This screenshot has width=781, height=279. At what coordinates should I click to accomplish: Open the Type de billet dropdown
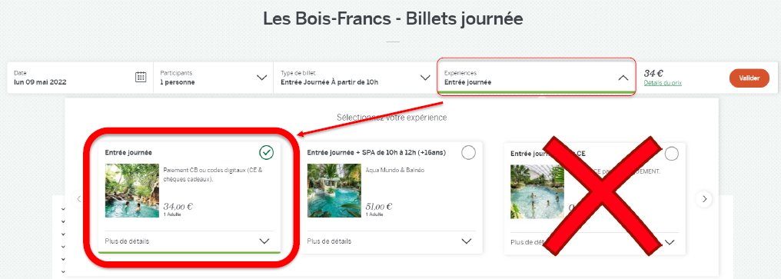pyautogui.click(x=354, y=78)
